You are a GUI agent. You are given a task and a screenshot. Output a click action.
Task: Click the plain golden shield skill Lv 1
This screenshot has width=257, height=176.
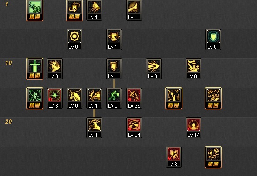coord(114,69)
